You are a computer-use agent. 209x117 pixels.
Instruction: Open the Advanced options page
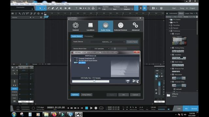coord(136,26)
